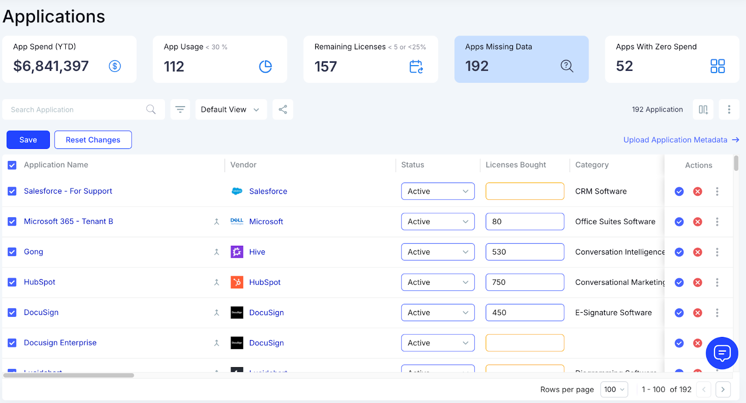Open the Upload Application Metadata link
746x403 pixels.
(681, 140)
